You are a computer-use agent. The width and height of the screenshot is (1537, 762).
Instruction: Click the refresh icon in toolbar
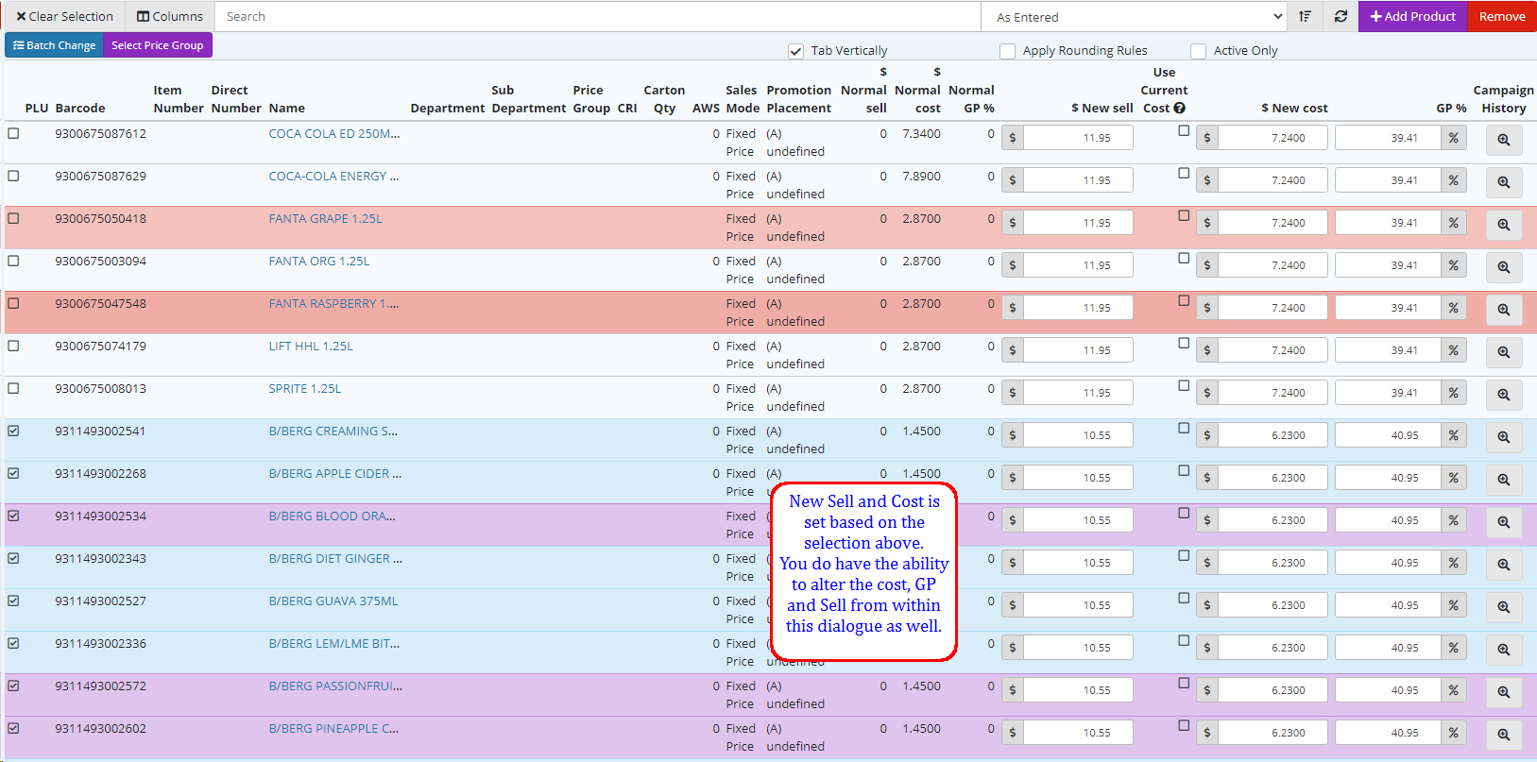[1341, 16]
